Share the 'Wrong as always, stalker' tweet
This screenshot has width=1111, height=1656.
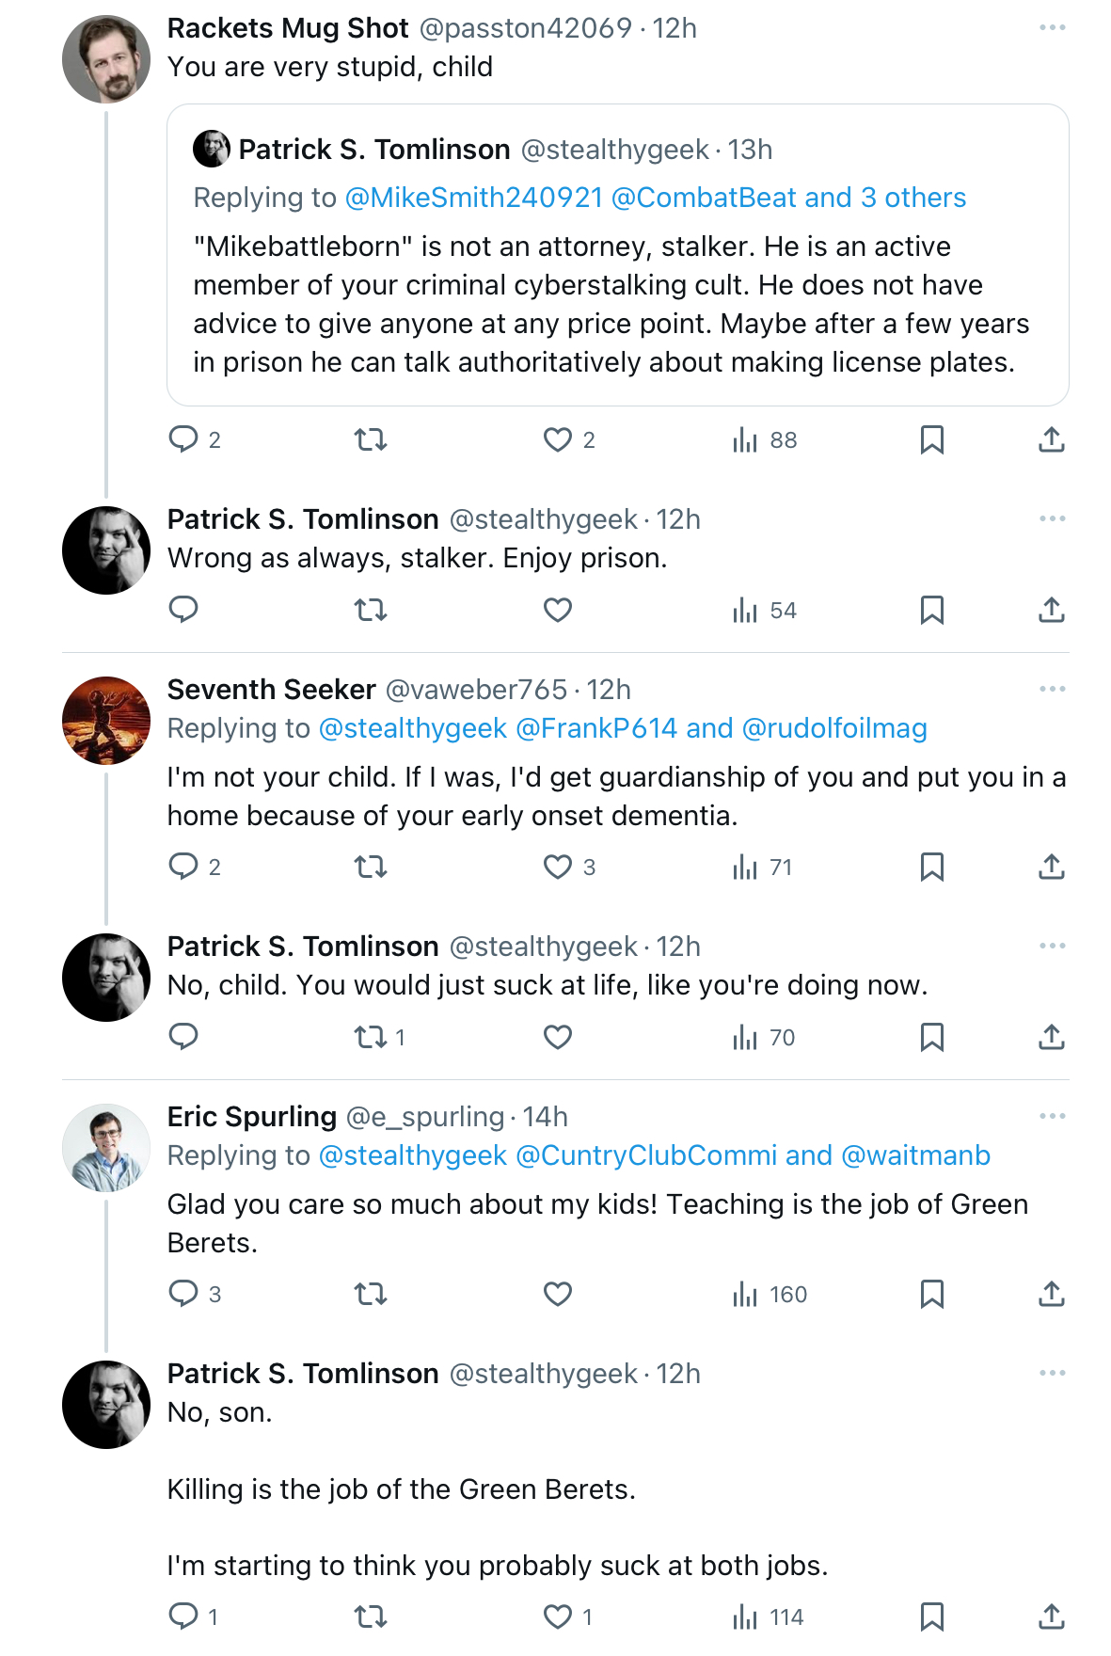click(x=1052, y=610)
